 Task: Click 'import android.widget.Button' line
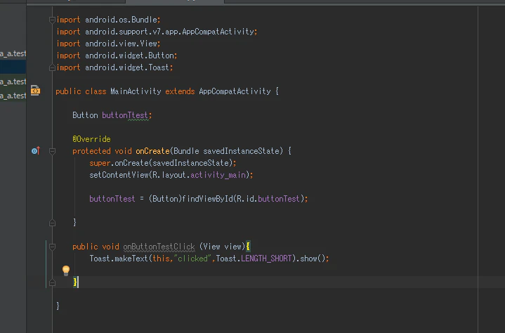(x=117, y=55)
